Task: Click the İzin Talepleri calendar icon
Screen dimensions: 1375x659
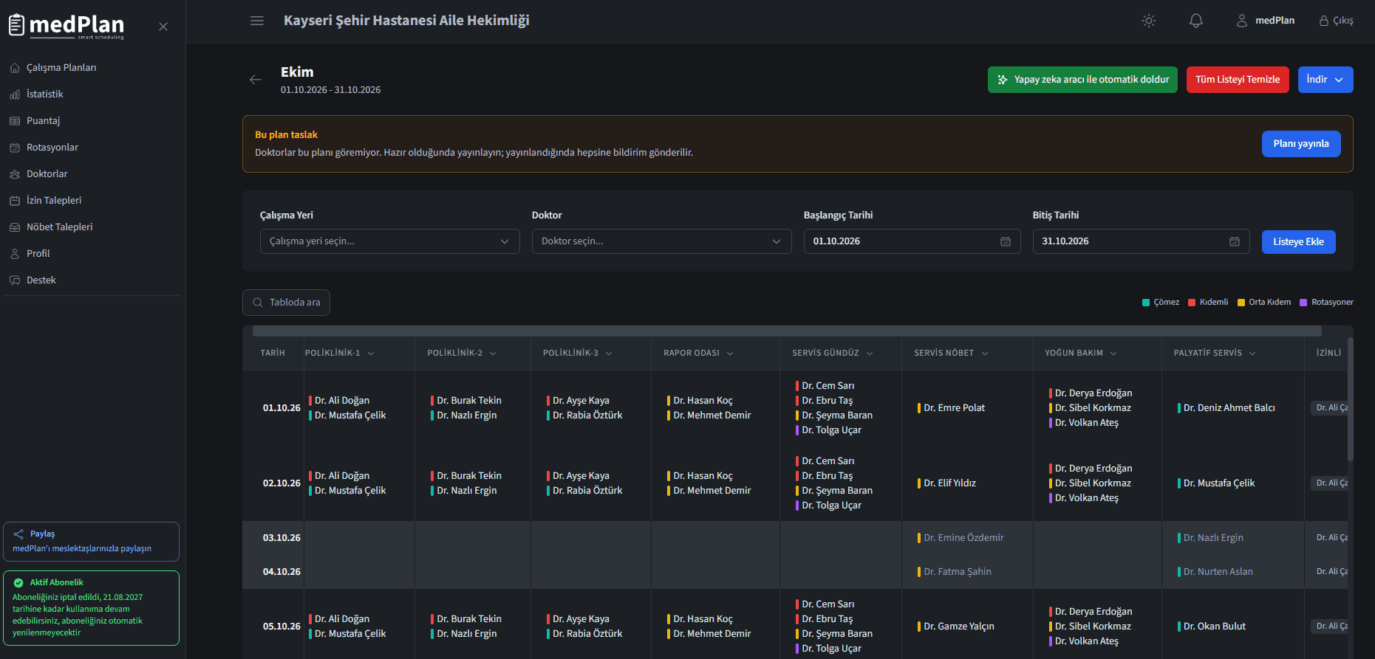Action: 15,201
